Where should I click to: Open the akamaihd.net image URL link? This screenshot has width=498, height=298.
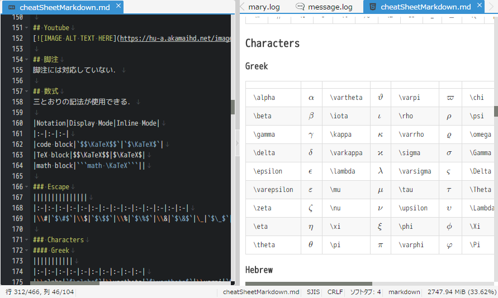pos(176,39)
